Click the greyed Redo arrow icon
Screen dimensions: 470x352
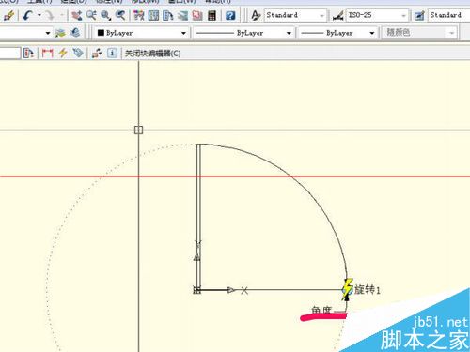[50, 15]
